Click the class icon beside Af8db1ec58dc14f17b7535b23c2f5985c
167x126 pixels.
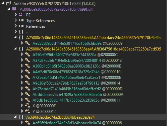coord(27,100)
